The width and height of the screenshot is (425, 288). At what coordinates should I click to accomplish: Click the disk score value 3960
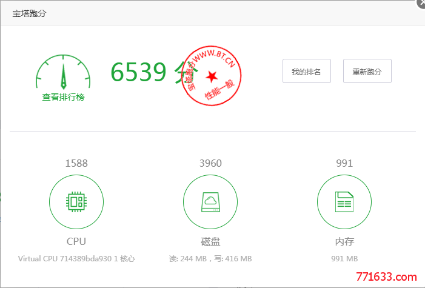click(x=210, y=163)
